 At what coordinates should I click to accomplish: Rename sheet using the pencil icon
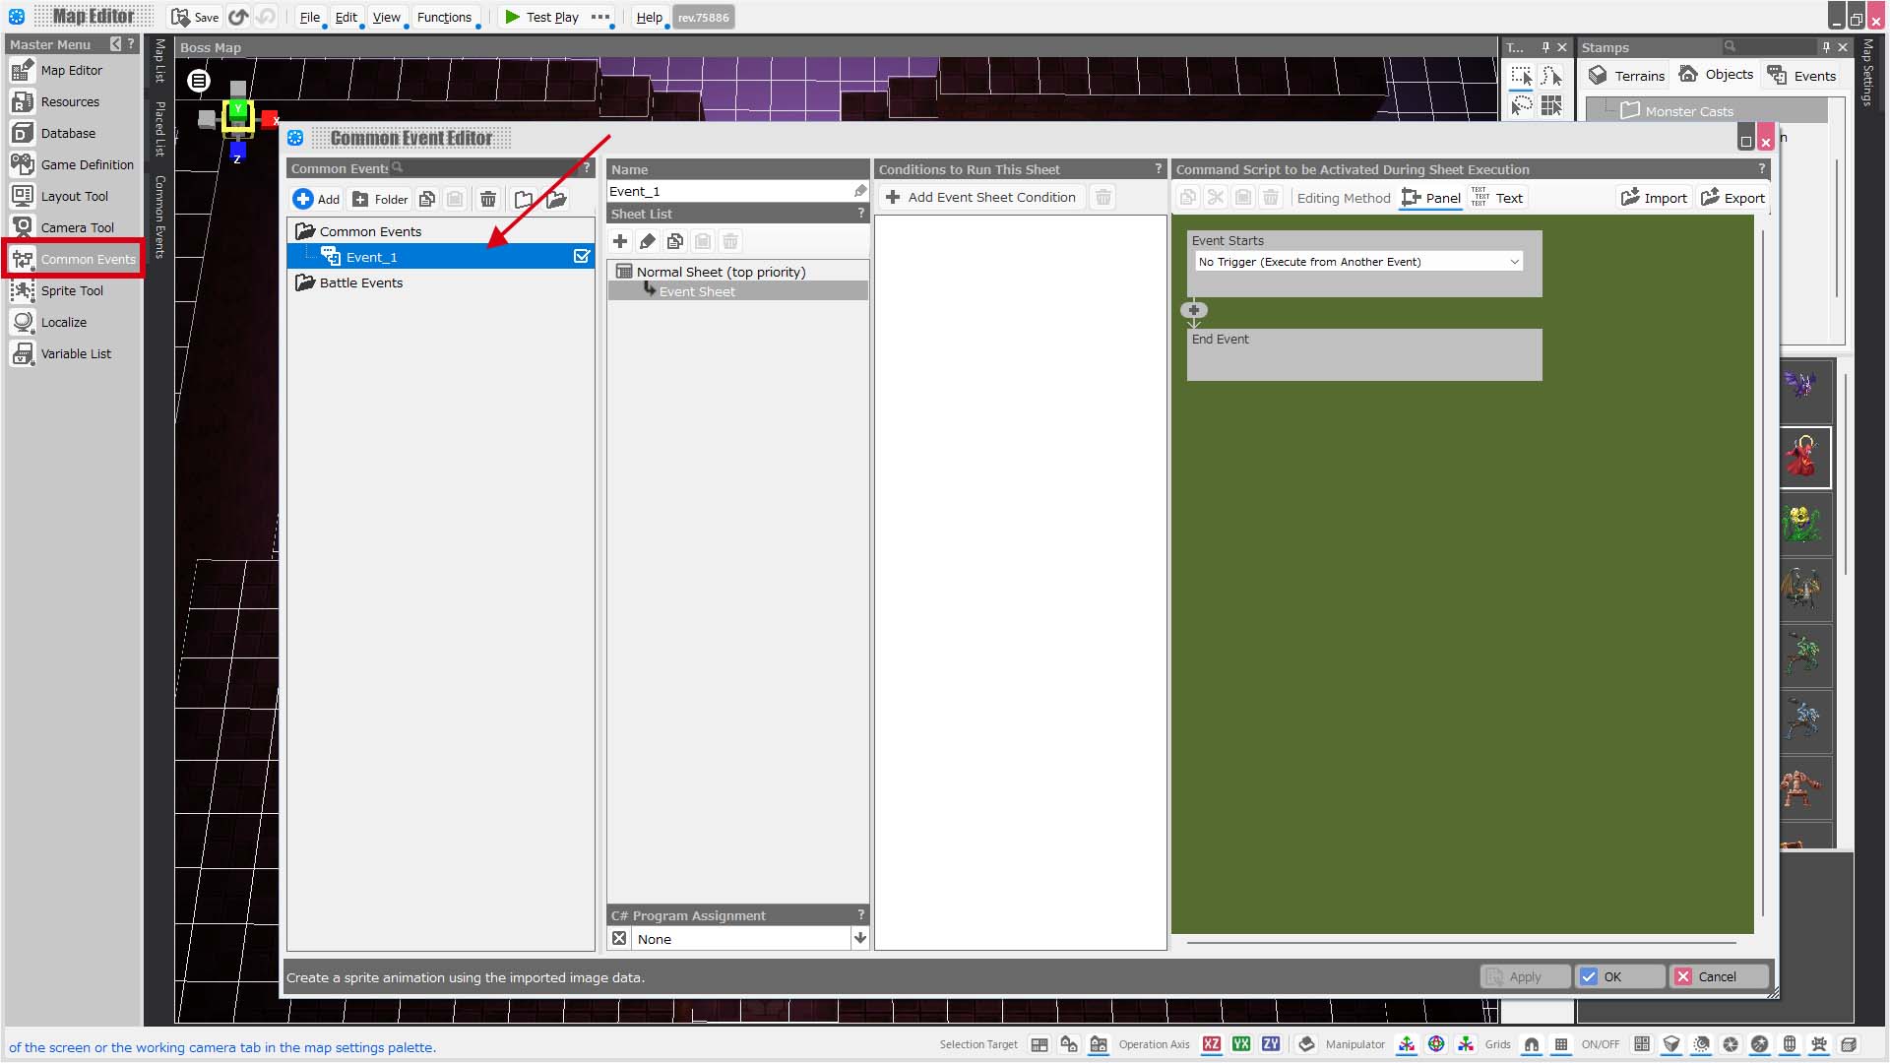click(648, 241)
